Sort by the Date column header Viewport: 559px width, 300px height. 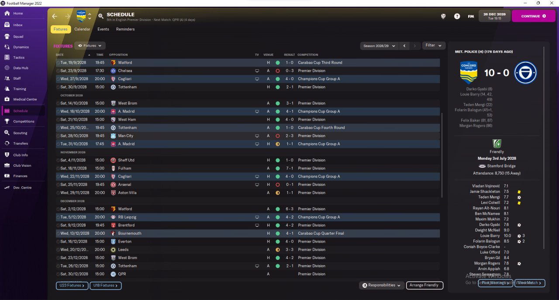click(60, 55)
